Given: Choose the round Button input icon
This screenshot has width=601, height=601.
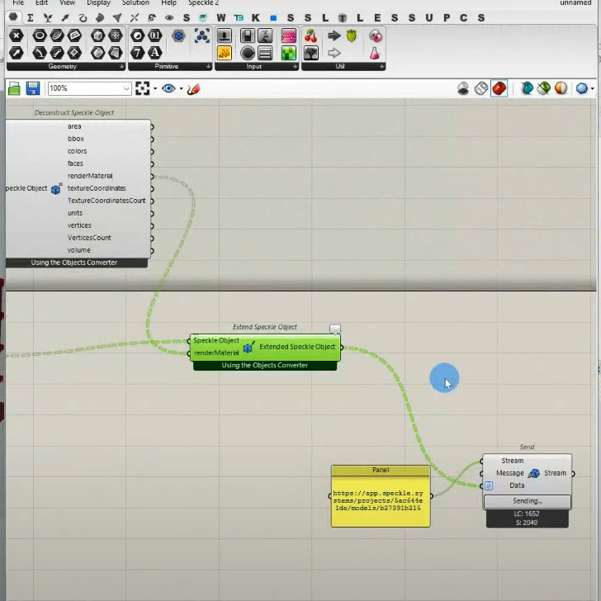Looking at the screenshot, I should pos(248,53).
